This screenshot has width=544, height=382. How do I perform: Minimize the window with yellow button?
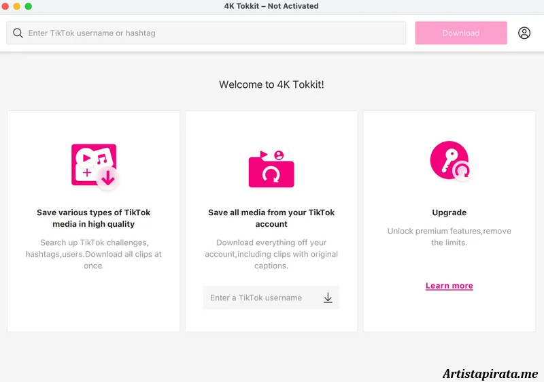(x=16, y=6)
